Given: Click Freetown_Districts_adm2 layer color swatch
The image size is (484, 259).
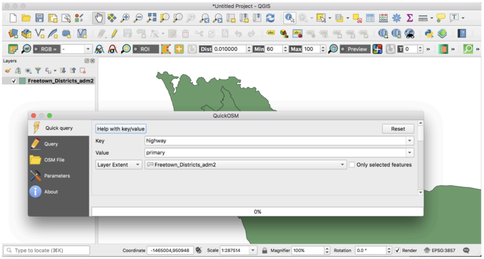Looking at the screenshot, I should [x=23, y=81].
